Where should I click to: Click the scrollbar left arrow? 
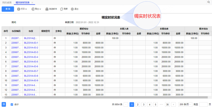tap(3, 97)
